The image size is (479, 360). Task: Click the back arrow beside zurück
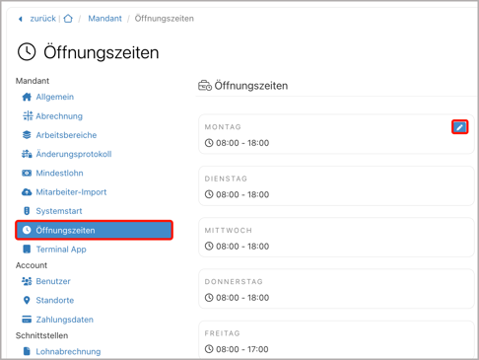coord(21,19)
